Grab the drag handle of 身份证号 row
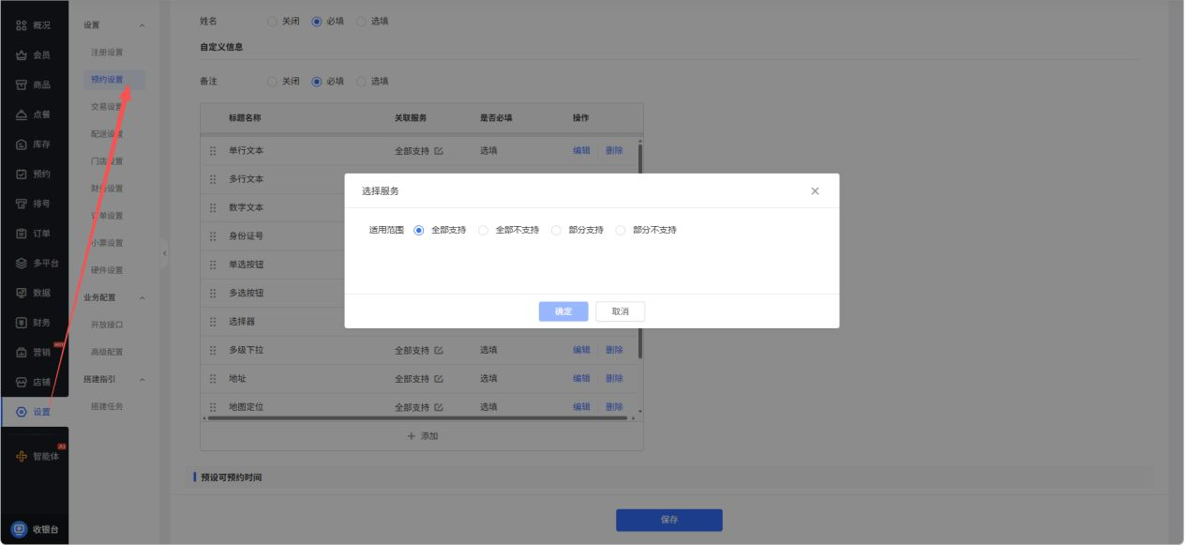1186x545 pixels. [x=213, y=236]
